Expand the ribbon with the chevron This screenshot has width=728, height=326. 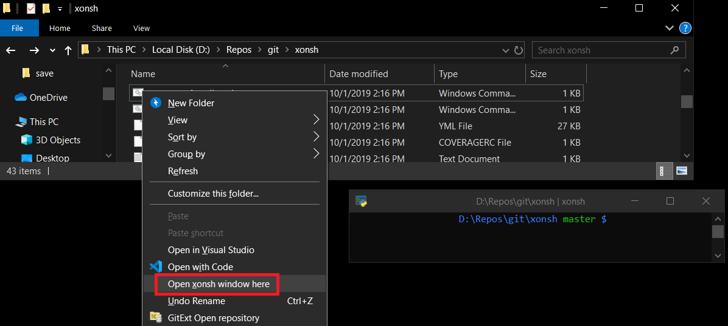click(x=669, y=28)
